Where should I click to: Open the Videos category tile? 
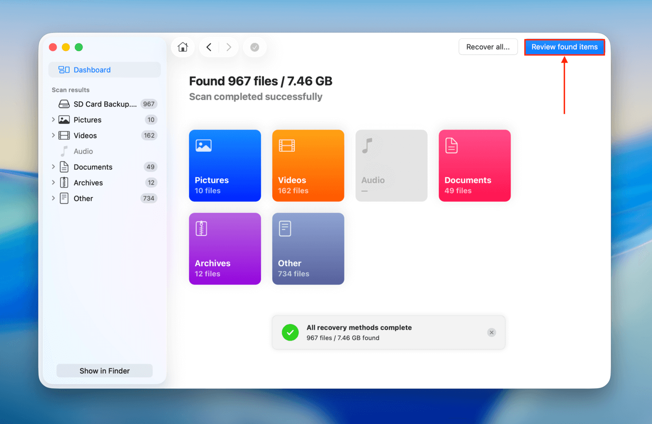308,165
